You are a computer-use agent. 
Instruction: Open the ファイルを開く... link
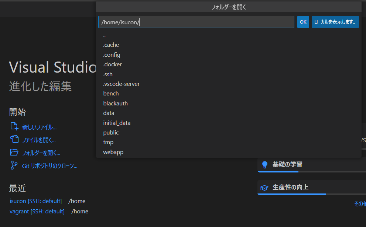[x=39, y=140]
